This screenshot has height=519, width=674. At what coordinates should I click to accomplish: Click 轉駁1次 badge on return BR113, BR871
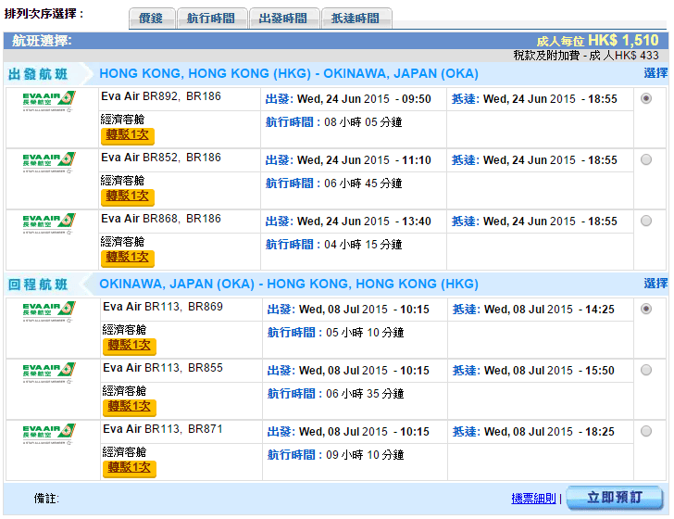point(129,468)
